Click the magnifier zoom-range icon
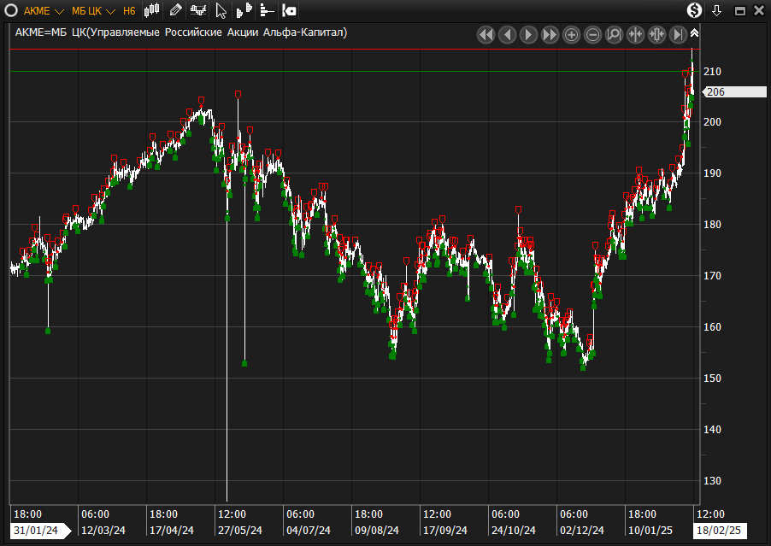This screenshot has width=771, height=546. 614,34
